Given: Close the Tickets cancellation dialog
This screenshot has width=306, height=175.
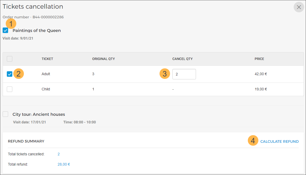Looking at the screenshot, I should (x=299, y=7).
